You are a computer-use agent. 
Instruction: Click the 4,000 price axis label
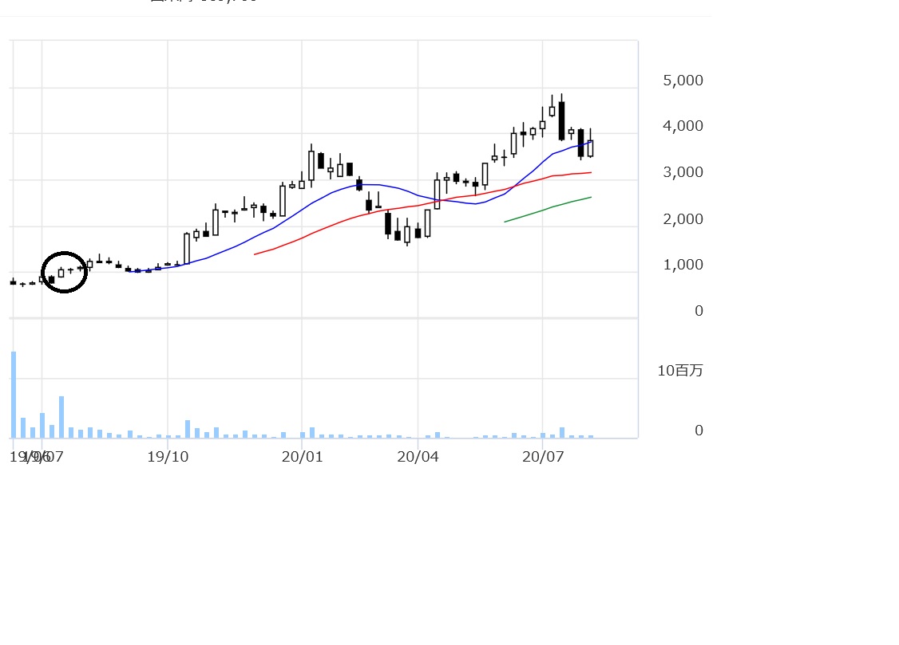683,126
